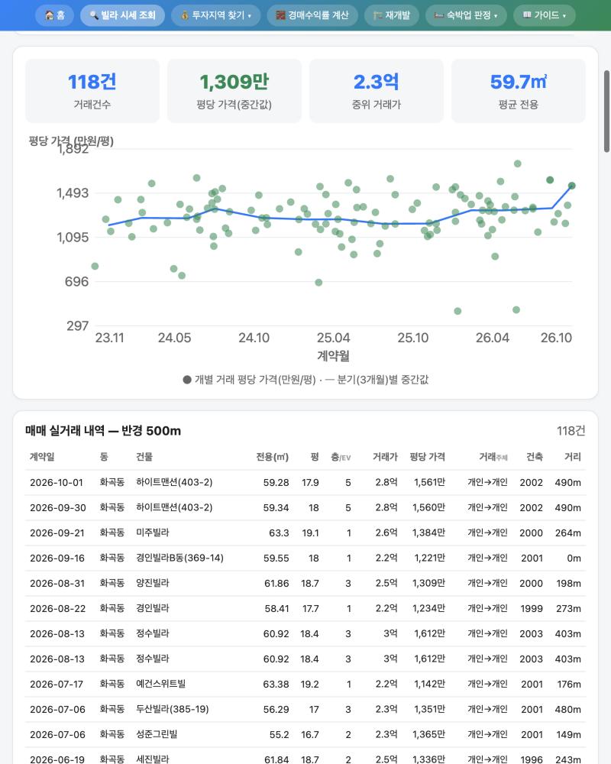Sort table by 평당 가격 column header
Viewport: 611px width, 764px height.
point(427,457)
